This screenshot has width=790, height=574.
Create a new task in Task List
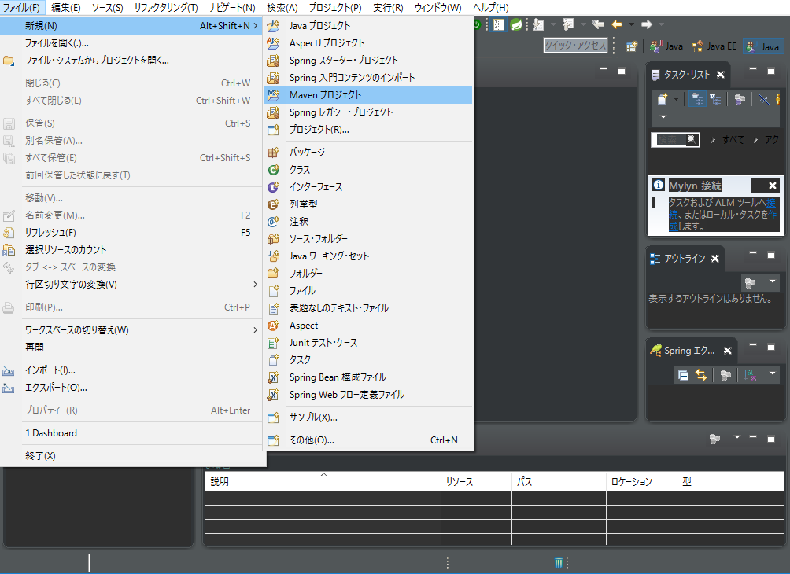[x=663, y=99]
